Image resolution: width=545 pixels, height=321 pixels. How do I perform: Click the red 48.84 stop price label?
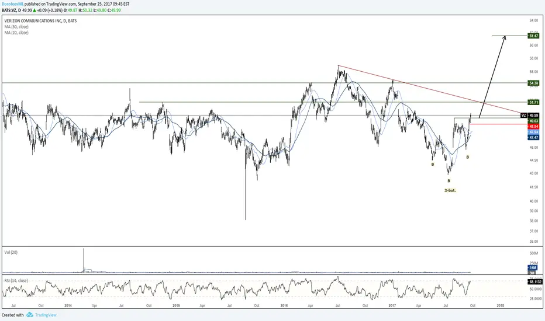(533, 126)
